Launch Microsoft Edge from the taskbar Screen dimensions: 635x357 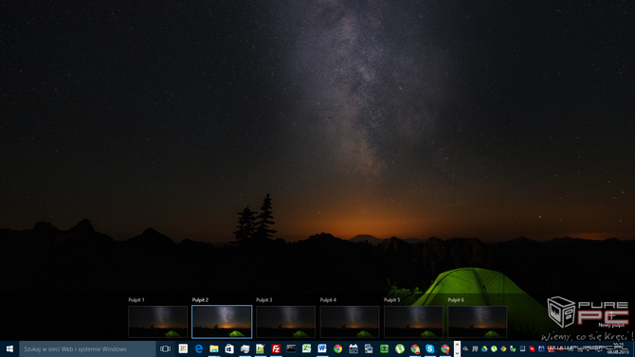[198, 348]
